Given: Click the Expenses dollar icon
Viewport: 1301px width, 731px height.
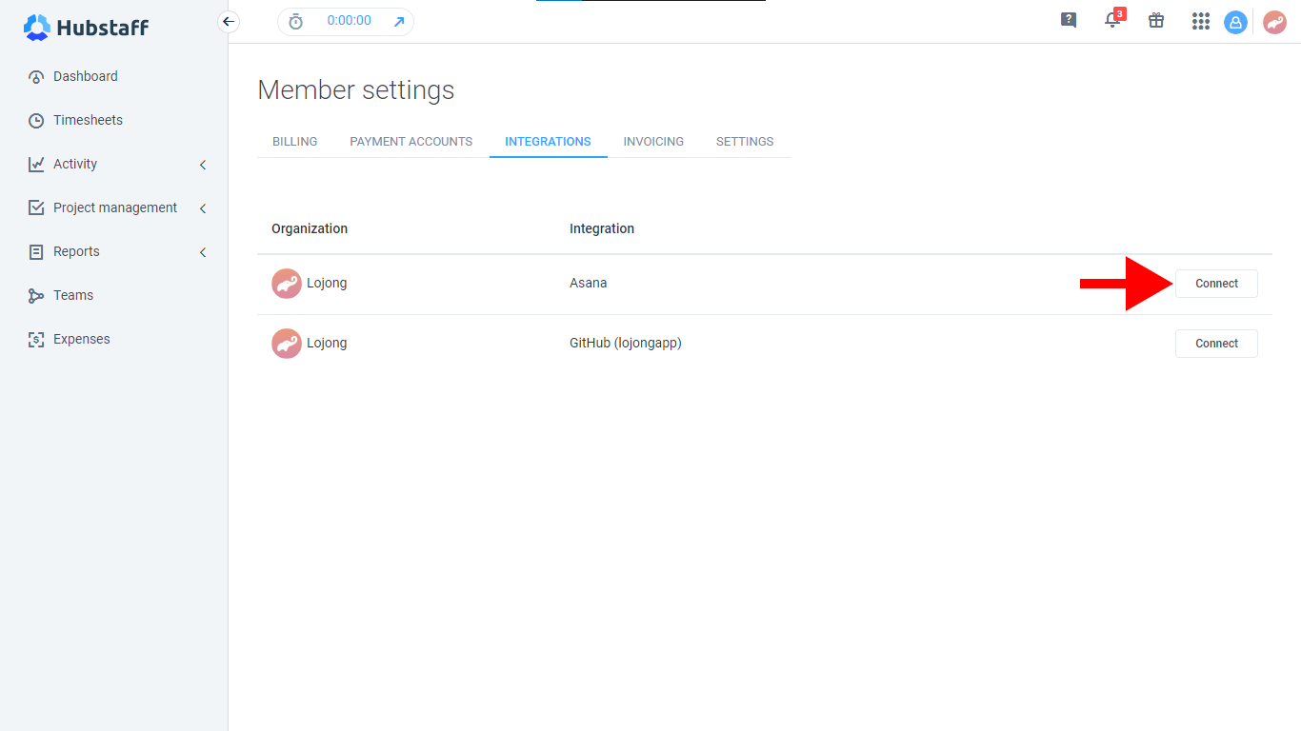Looking at the screenshot, I should click(x=36, y=339).
